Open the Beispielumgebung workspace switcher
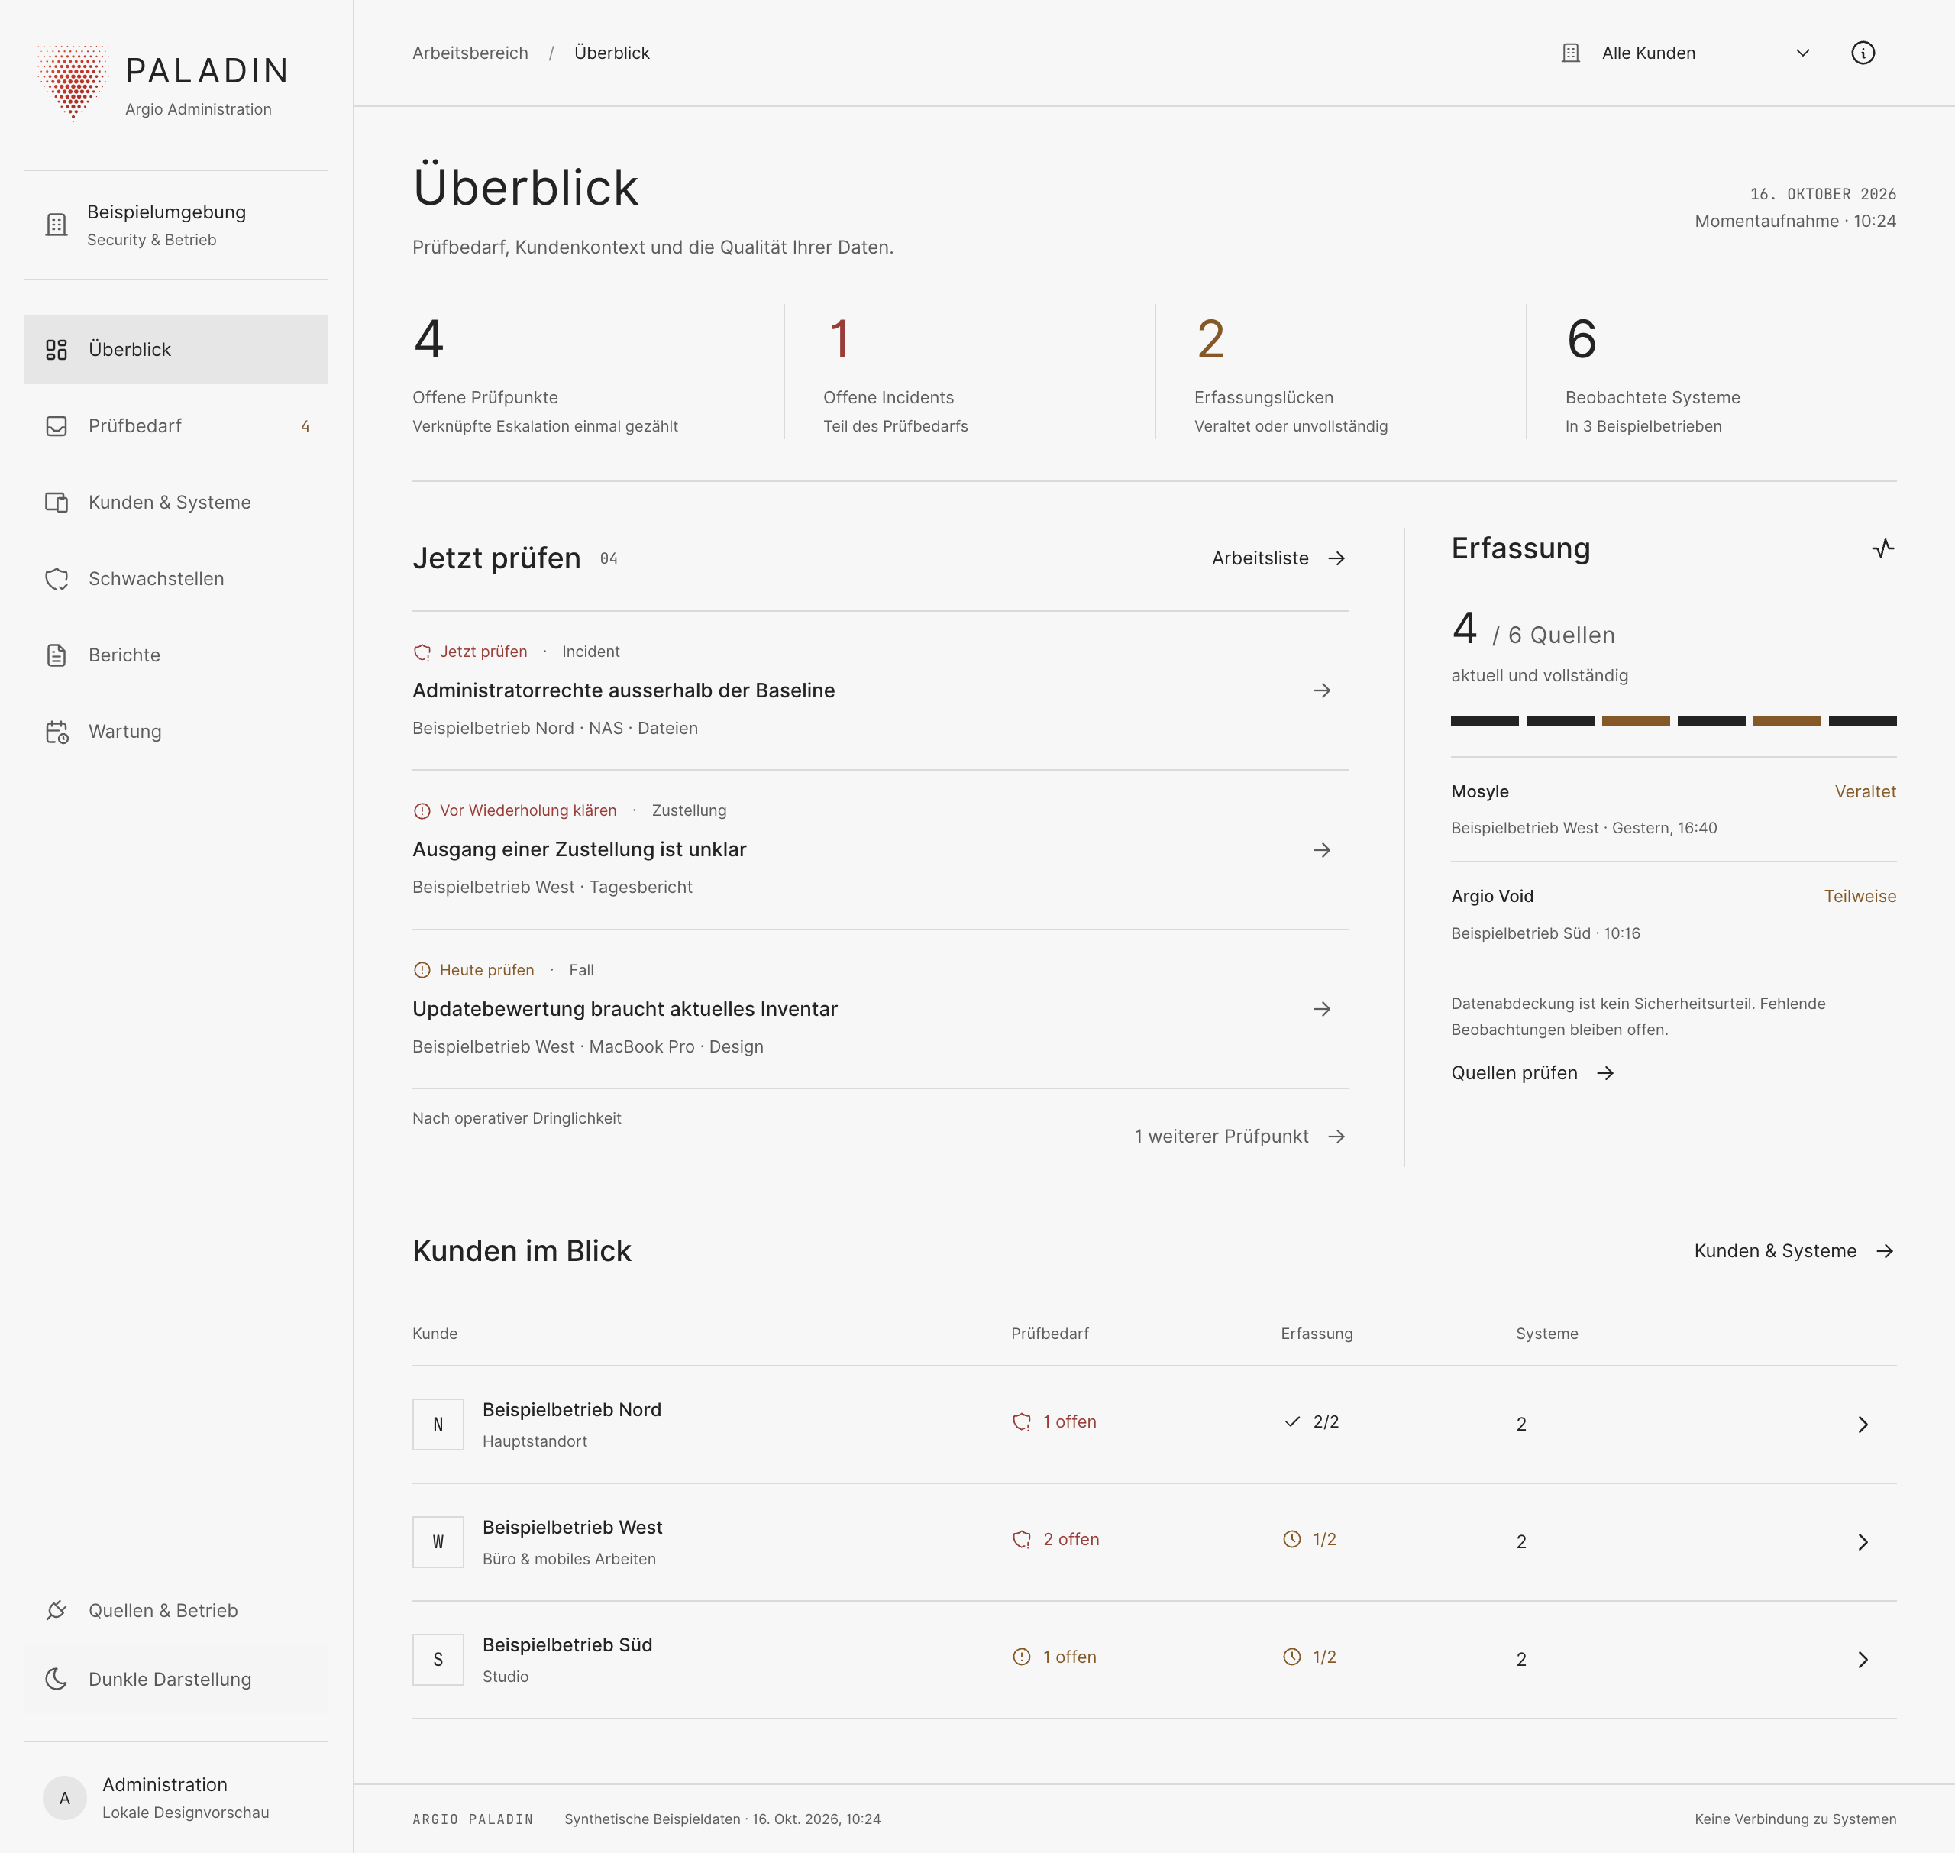Image resolution: width=1955 pixels, height=1853 pixels. pyautogui.click(x=176, y=225)
